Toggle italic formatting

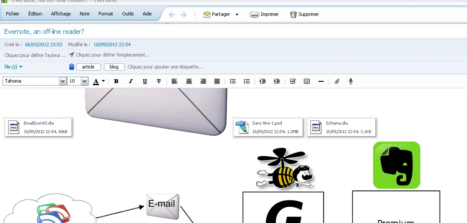[x=131, y=81]
